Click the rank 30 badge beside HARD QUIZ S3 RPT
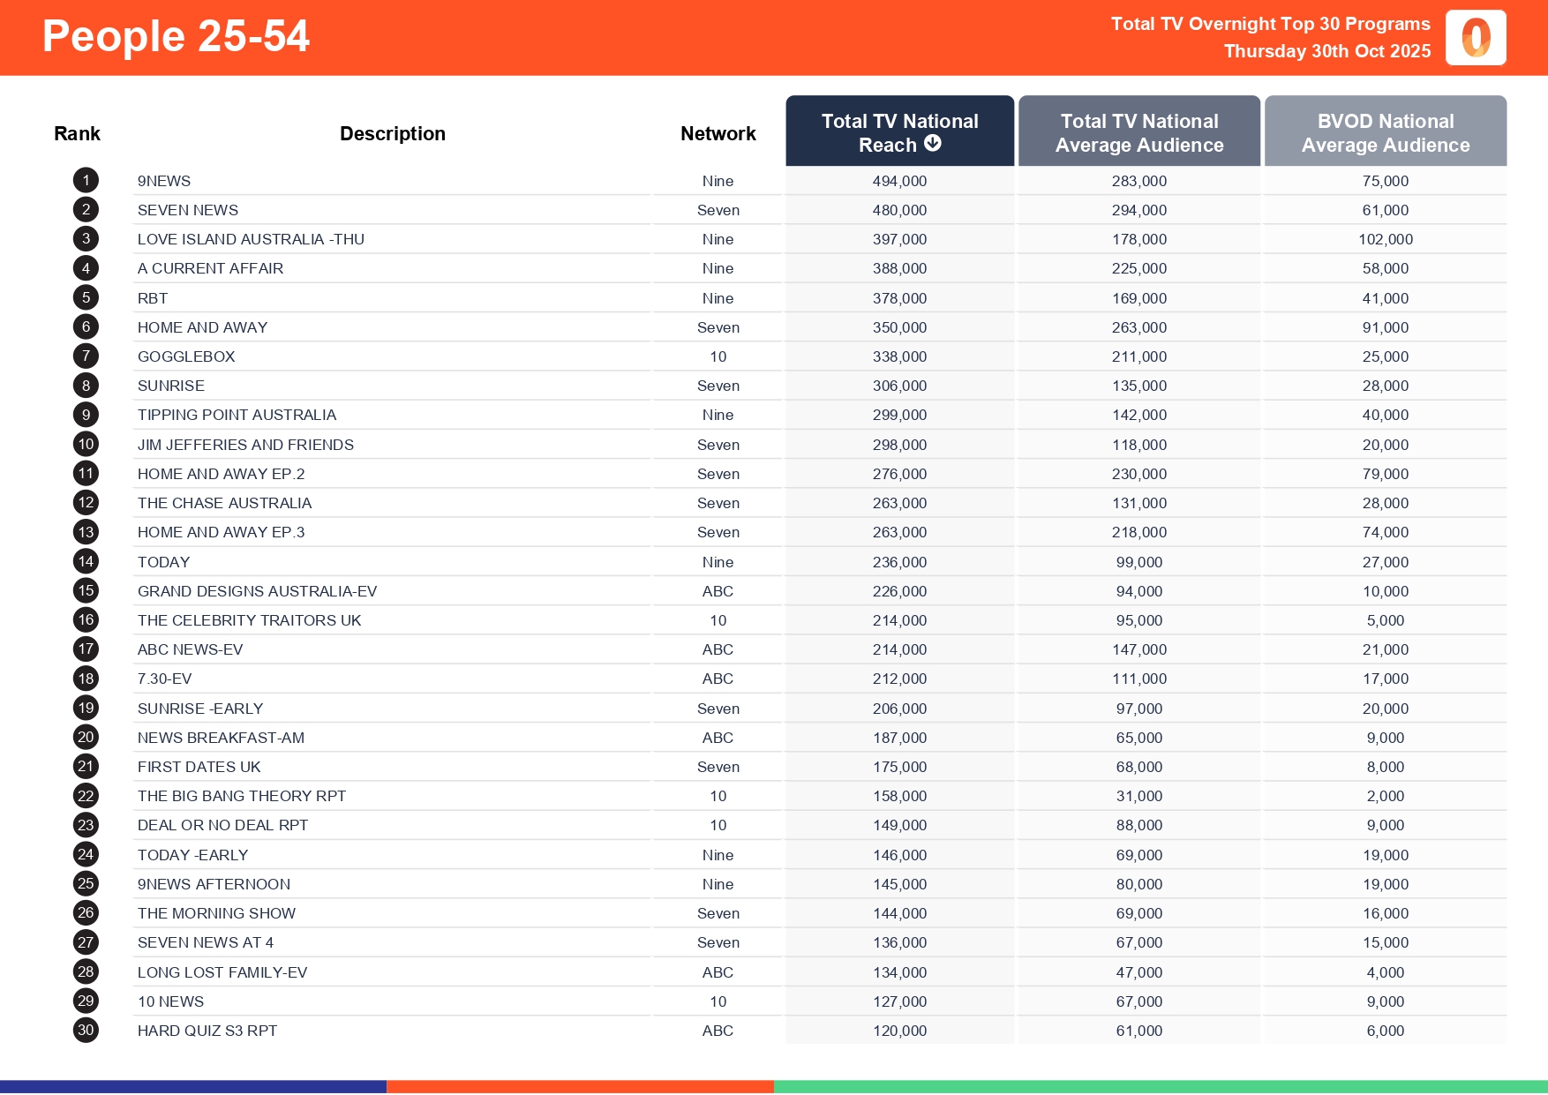This screenshot has height=1095, width=1548. (x=85, y=1030)
